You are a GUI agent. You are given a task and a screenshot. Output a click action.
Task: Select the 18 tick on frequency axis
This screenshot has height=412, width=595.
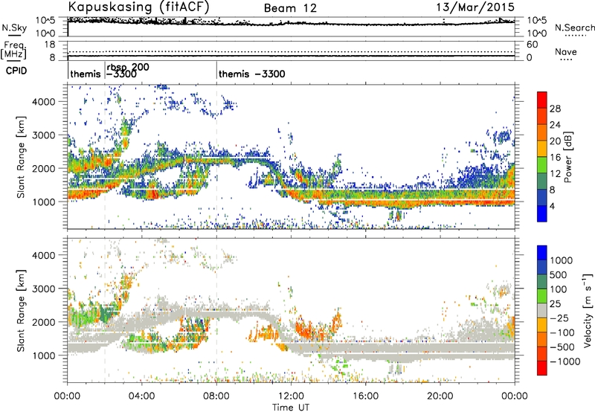coord(49,45)
